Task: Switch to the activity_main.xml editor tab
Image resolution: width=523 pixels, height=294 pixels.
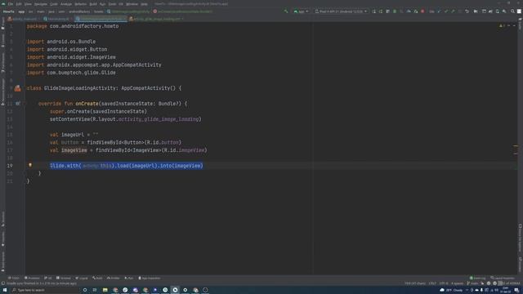Action: tap(24, 19)
